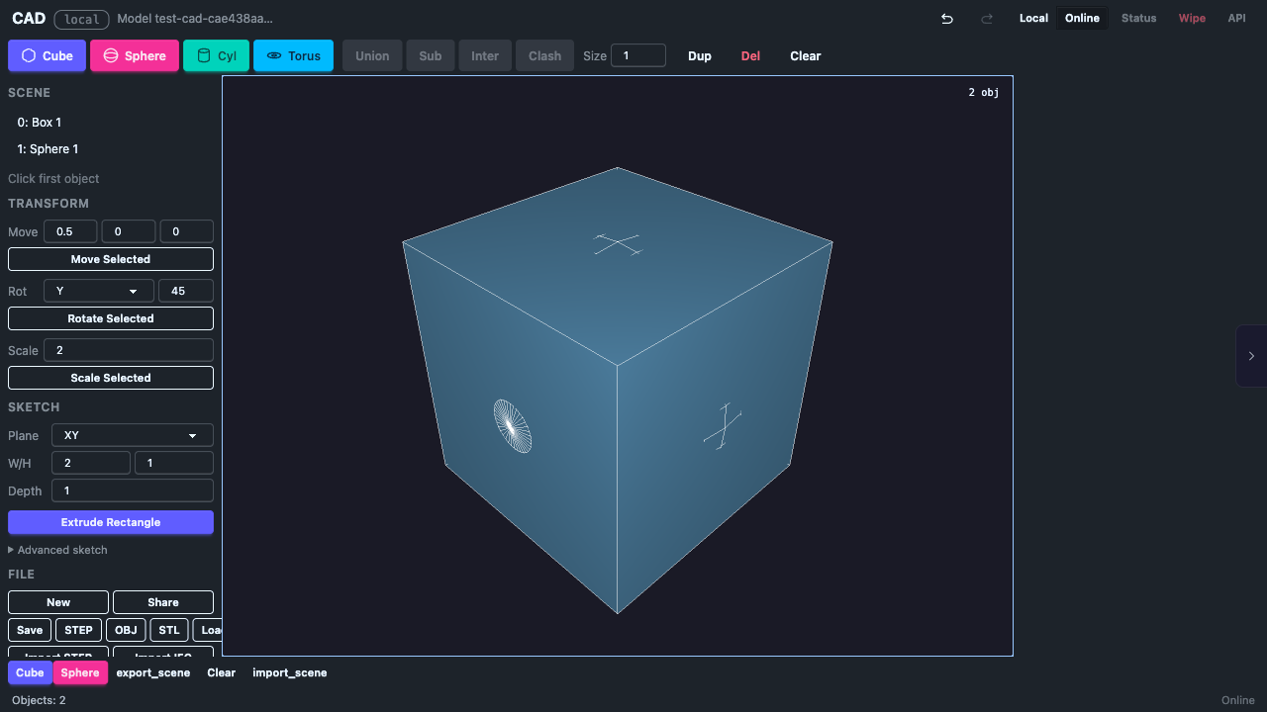Click the Extrude Rectangle button
The height and width of the screenshot is (712, 1267).
click(x=110, y=522)
